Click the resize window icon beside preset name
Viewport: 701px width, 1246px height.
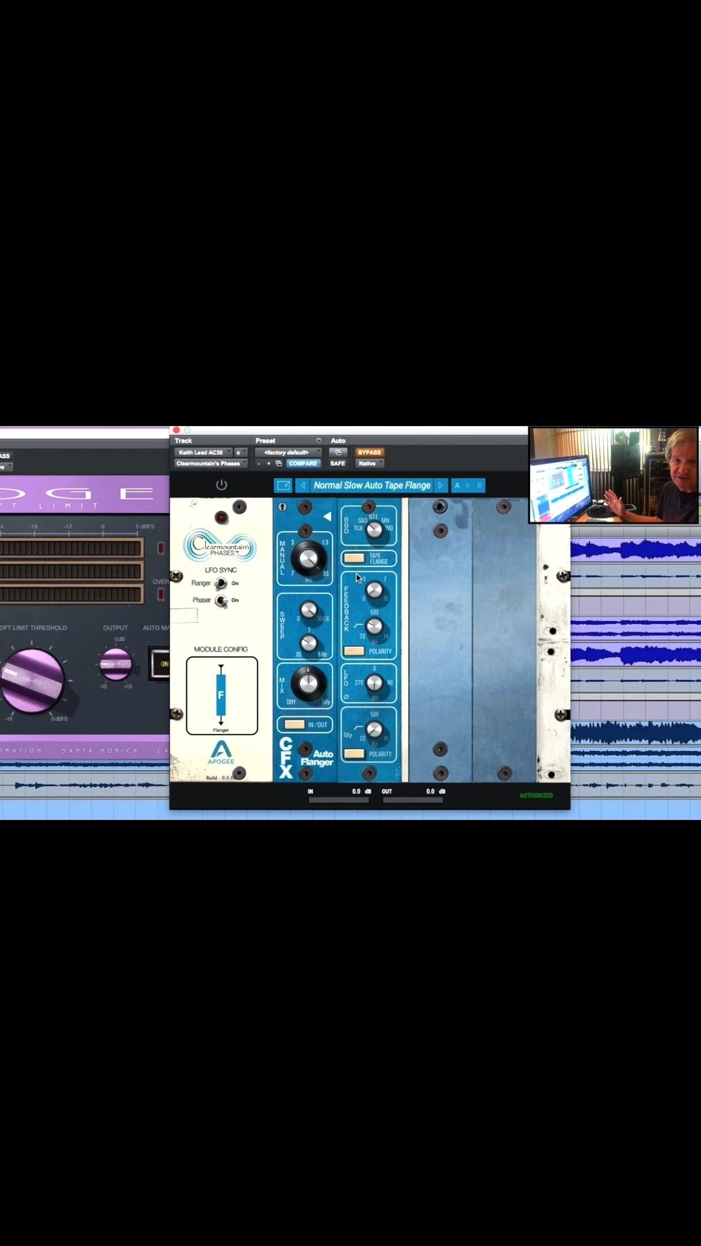283,485
